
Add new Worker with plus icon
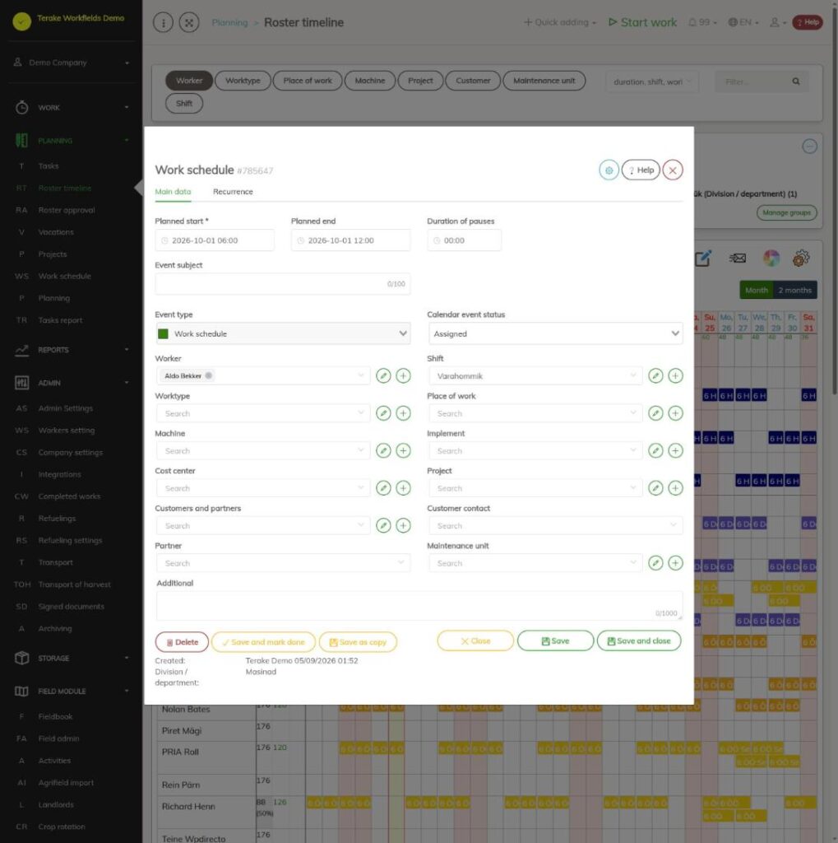coord(404,375)
